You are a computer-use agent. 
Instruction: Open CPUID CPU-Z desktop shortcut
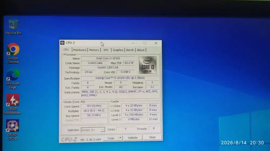[x=12, y=130]
